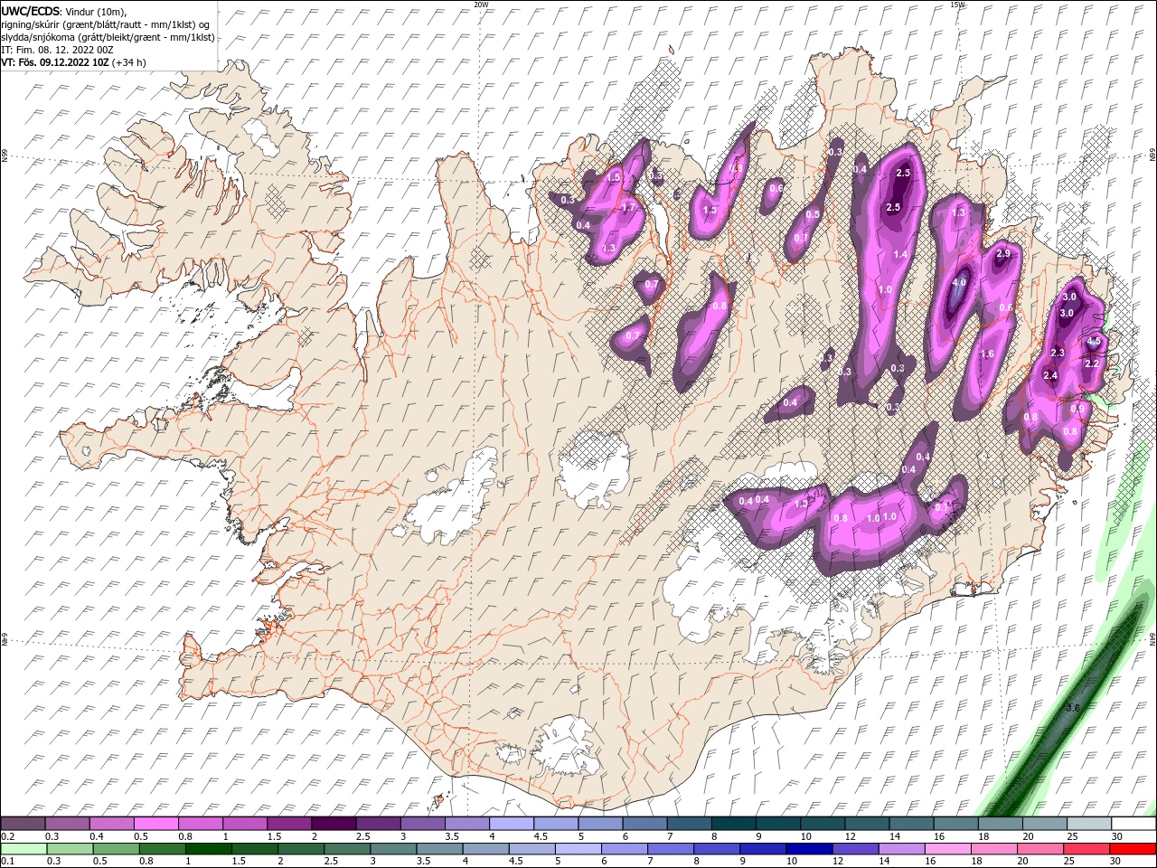
Task: Click the 0.9 snowfall value in the east
Action: [1077, 409]
